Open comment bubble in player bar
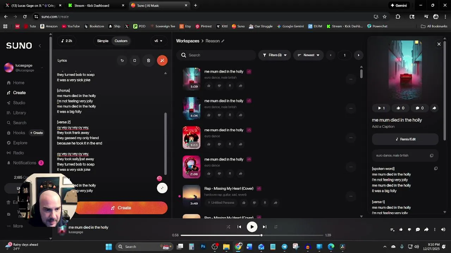 coord(418,230)
